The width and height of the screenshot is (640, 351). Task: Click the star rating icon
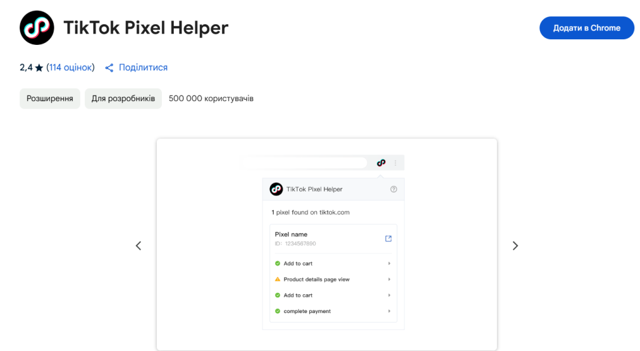tap(39, 67)
